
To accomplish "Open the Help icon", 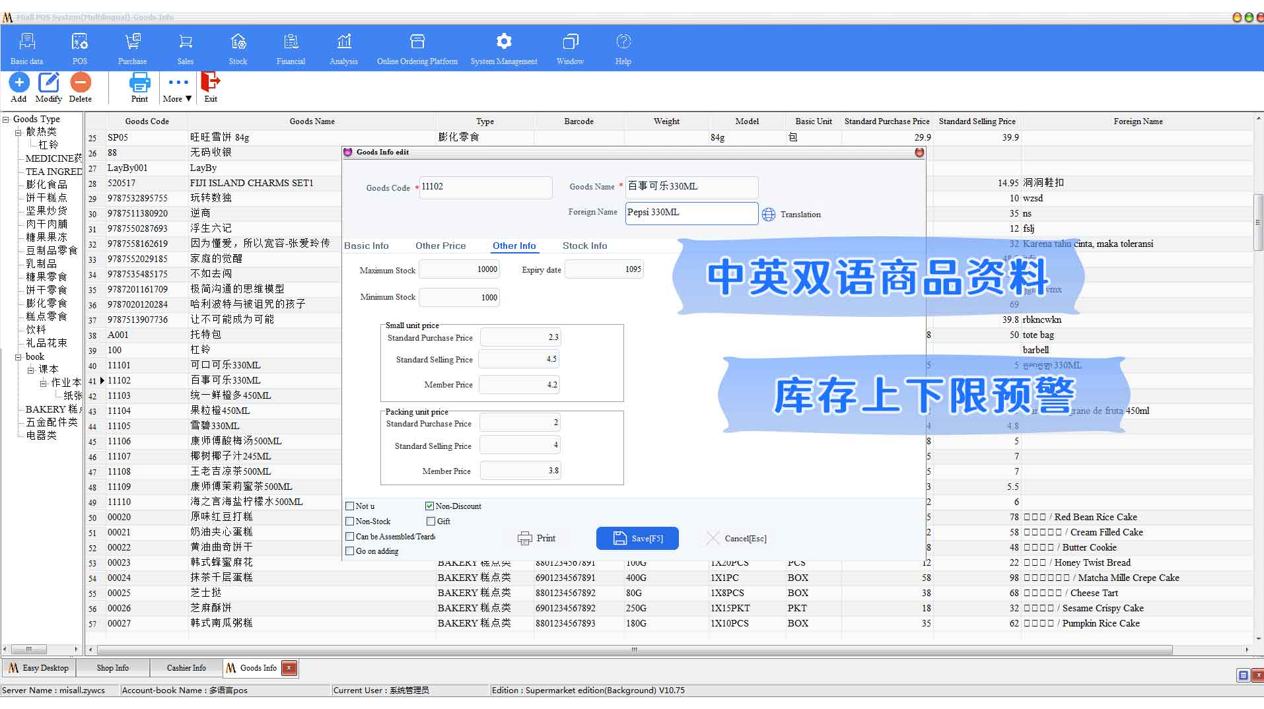I will click(x=623, y=42).
